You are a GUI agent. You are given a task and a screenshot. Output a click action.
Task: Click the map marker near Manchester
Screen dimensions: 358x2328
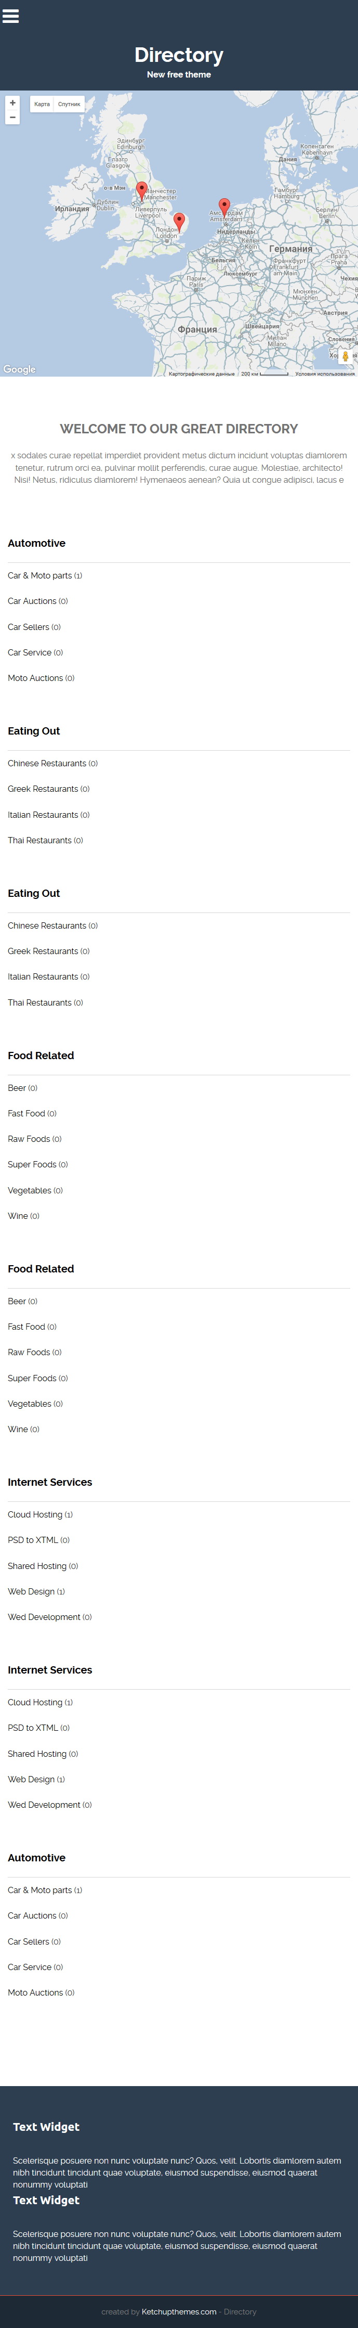[141, 191]
